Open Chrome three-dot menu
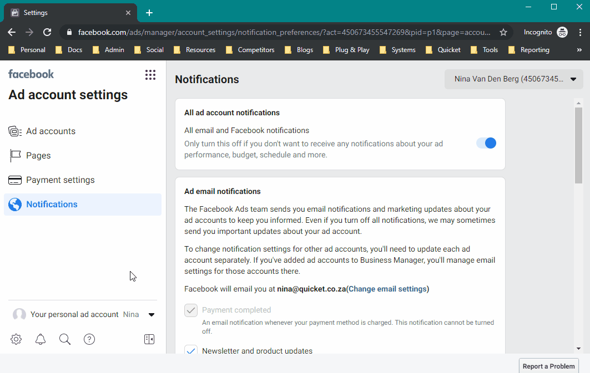Viewport: 590px width, 373px height. click(x=580, y=32)
